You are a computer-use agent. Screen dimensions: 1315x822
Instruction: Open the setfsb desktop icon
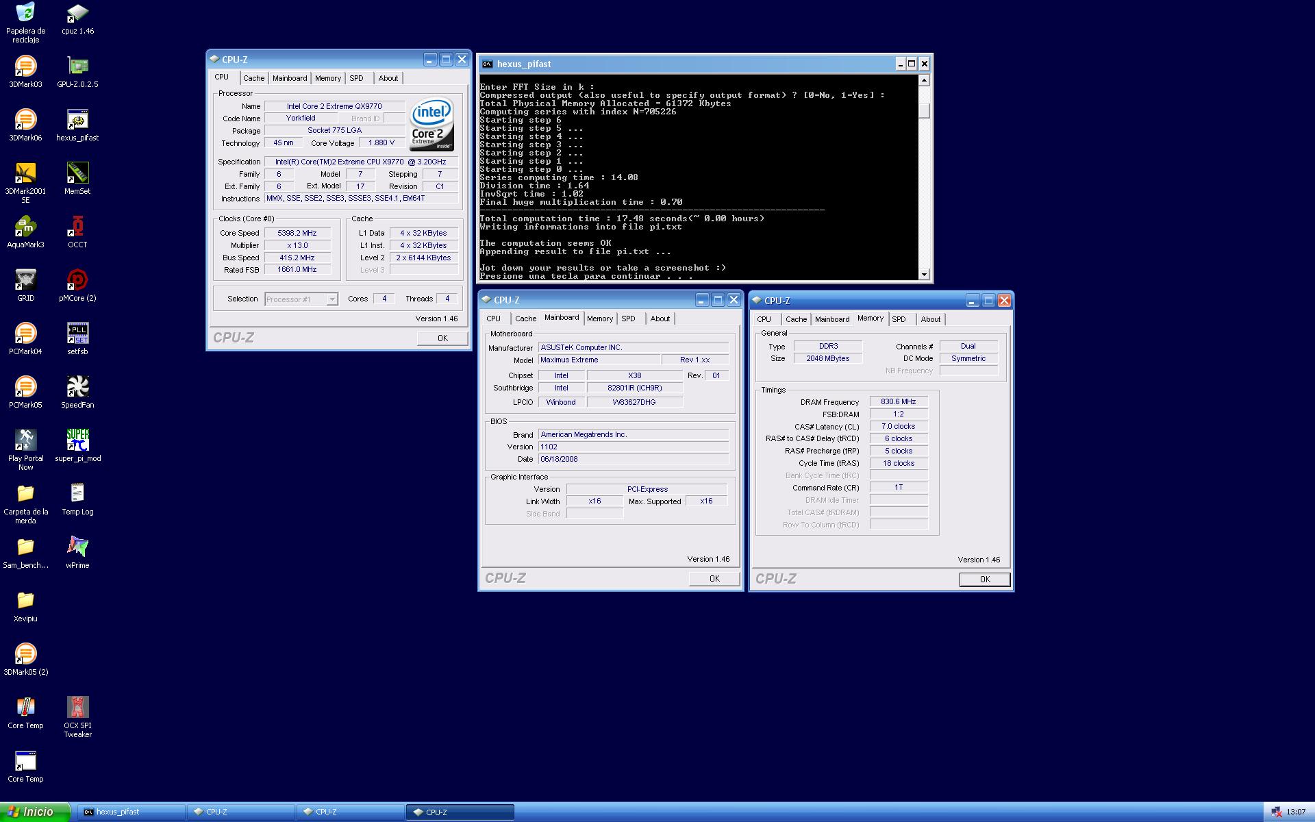77,338
